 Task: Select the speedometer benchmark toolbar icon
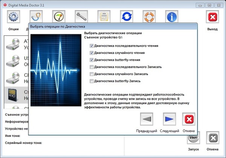(x=59, y=17)
